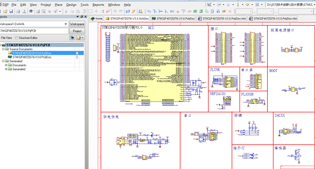
Task: Click the NRF24L01 block title
Action: coord(218,94)
